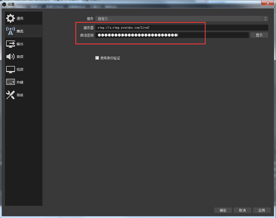This screenshot has height=218, width=276.
Task: Click the 串流密钥 stream key field
Action: [172, 35]
